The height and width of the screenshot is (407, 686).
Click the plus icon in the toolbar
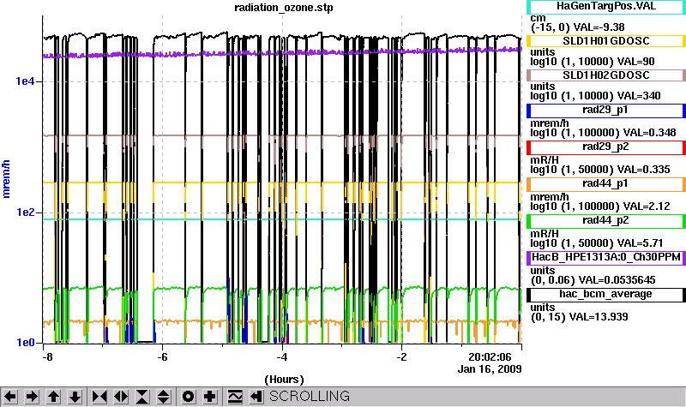click(209, 397)
